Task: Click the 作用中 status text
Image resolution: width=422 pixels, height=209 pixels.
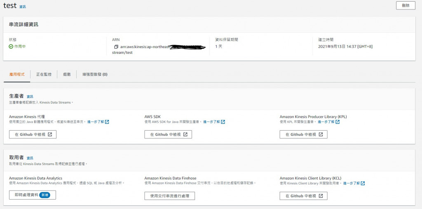Action: [x=20, y=46]
